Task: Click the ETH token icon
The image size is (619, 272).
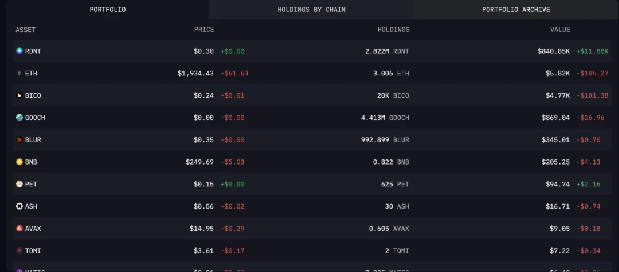Action: [x=19, y=74]
